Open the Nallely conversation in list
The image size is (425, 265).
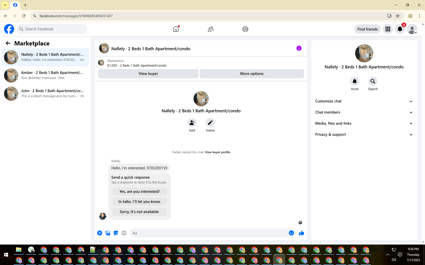[x=46, y=57]
